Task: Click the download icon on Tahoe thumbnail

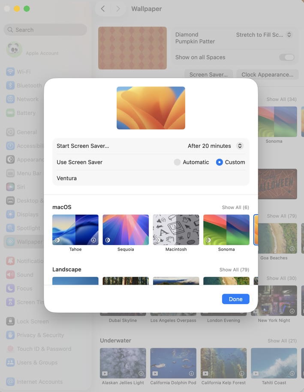Action: [93, 240]
